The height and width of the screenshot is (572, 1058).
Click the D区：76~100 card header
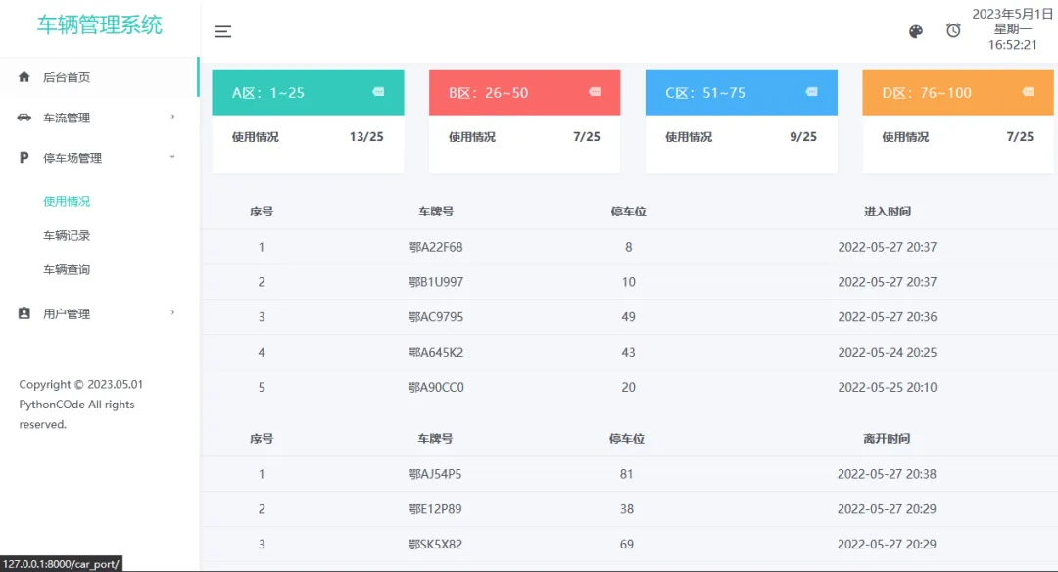pyautogui.click(x=957, y=92)
